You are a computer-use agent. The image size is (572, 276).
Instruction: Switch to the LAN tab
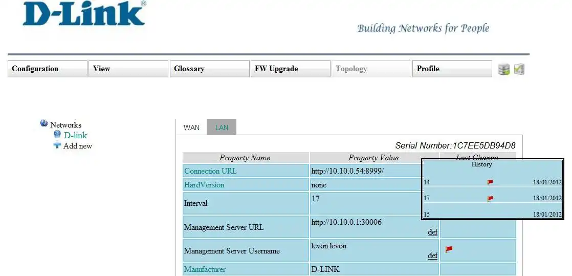coord(222,128)
